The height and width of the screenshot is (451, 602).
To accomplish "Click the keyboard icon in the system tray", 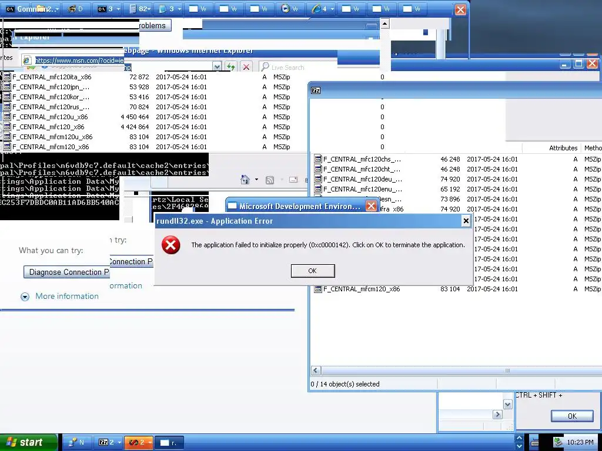I will point(534,443).
